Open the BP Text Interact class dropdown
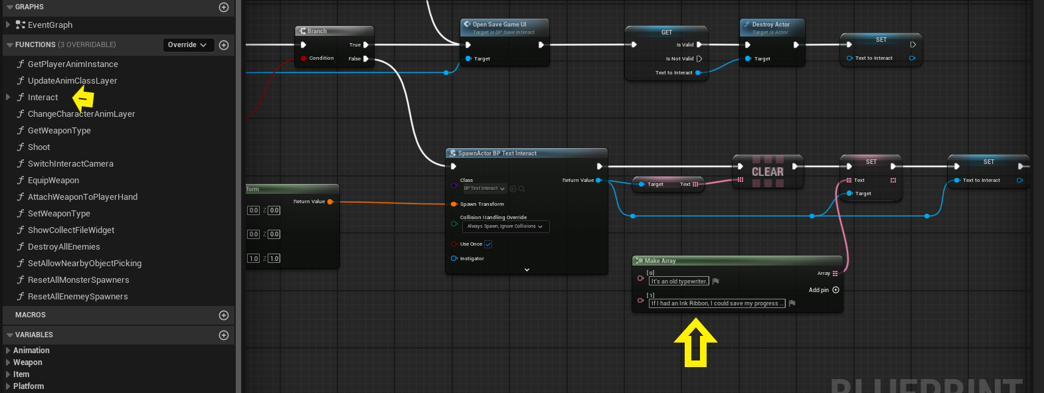This screenshot has height=393, width=1044. click(x=484, y=189)
